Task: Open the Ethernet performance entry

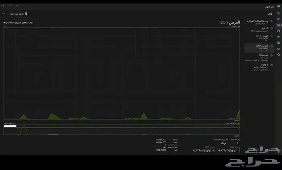Action: (260, 57)
